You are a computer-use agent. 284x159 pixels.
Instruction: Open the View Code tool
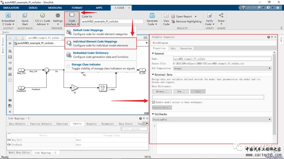(166, 19)
